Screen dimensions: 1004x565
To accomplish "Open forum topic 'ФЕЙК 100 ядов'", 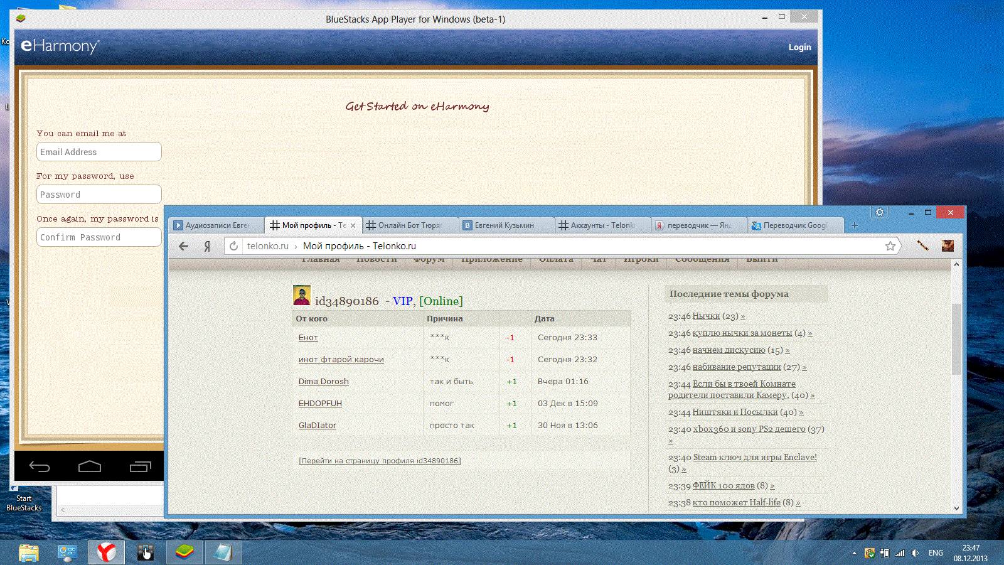I will click(724, 486).
